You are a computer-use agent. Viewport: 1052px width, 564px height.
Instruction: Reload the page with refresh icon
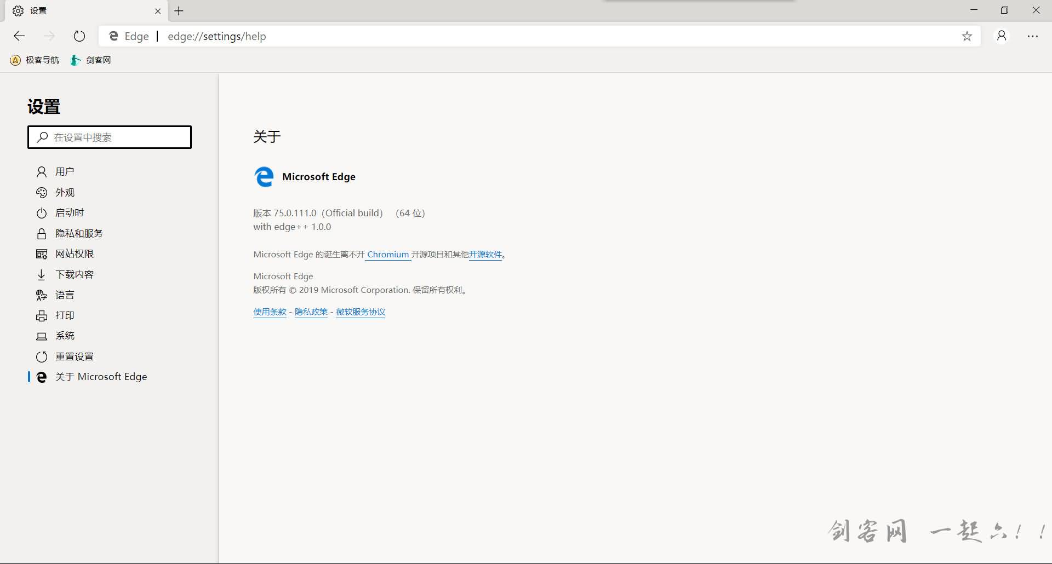coord(79,36)
